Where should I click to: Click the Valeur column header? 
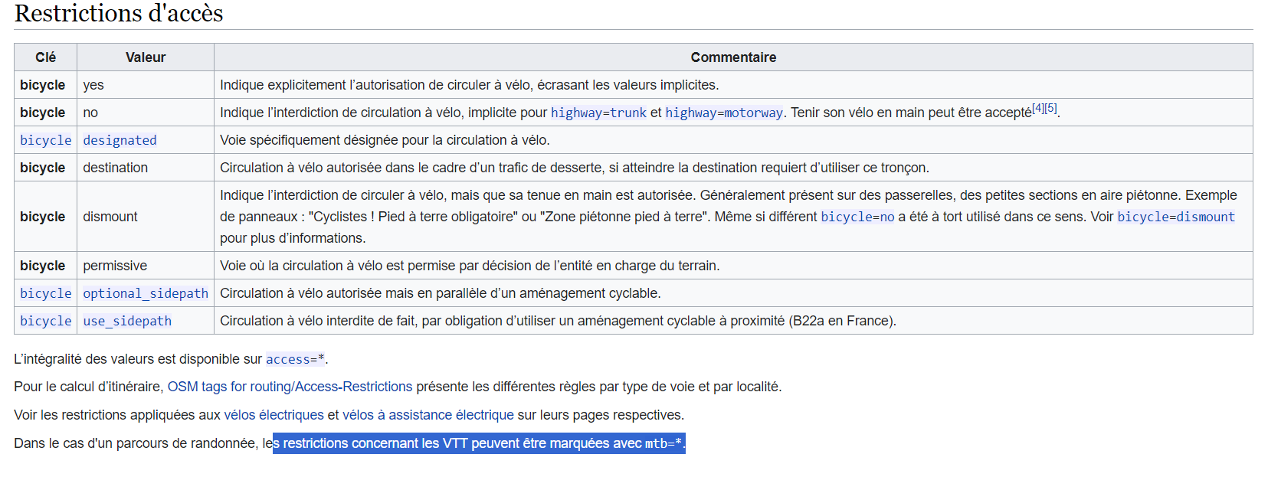146,57
